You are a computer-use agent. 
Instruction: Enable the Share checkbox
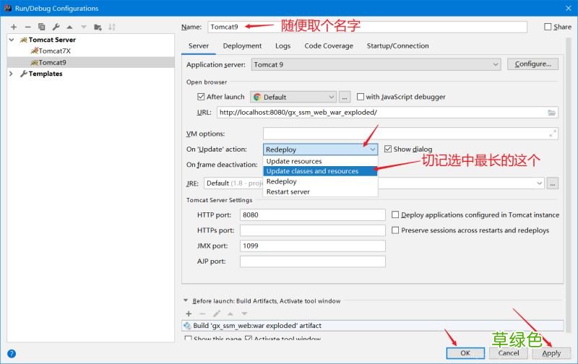pos(548,27)
